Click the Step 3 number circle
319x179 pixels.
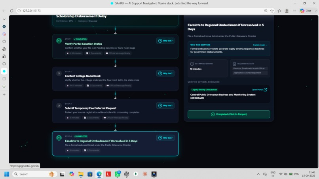tap(59, 106)
